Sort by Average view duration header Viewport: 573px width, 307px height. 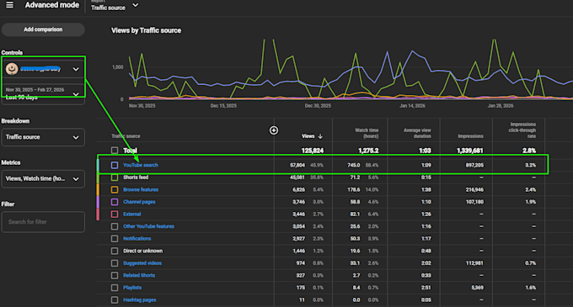[417, 133]
